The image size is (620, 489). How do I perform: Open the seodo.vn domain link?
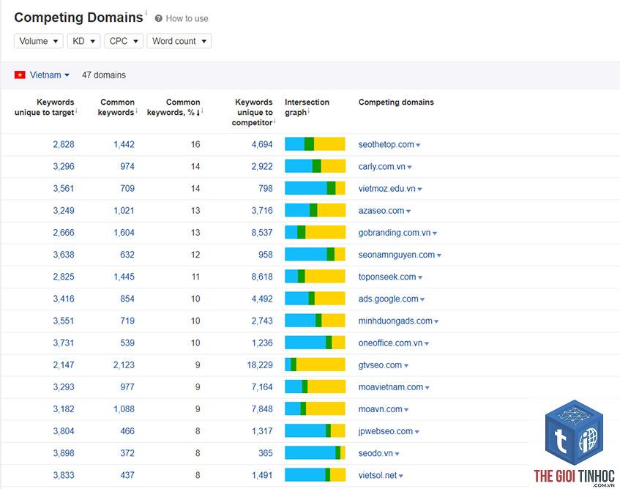[376, 453]
